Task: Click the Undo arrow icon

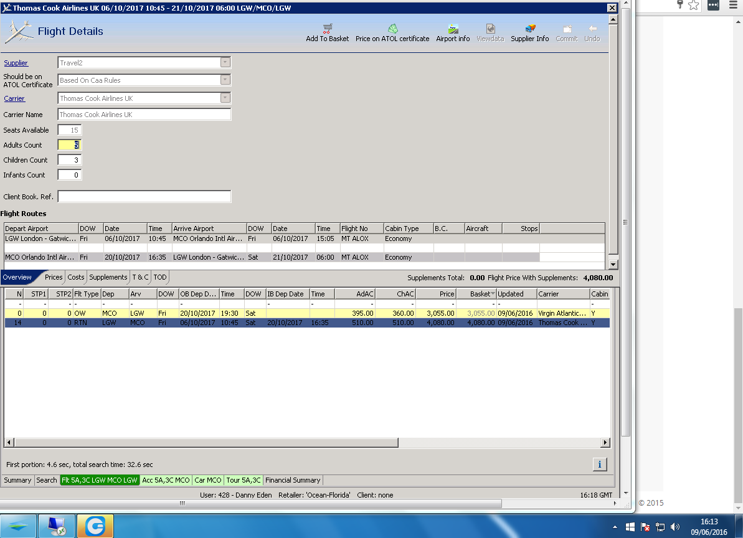Action: (592, 29)
